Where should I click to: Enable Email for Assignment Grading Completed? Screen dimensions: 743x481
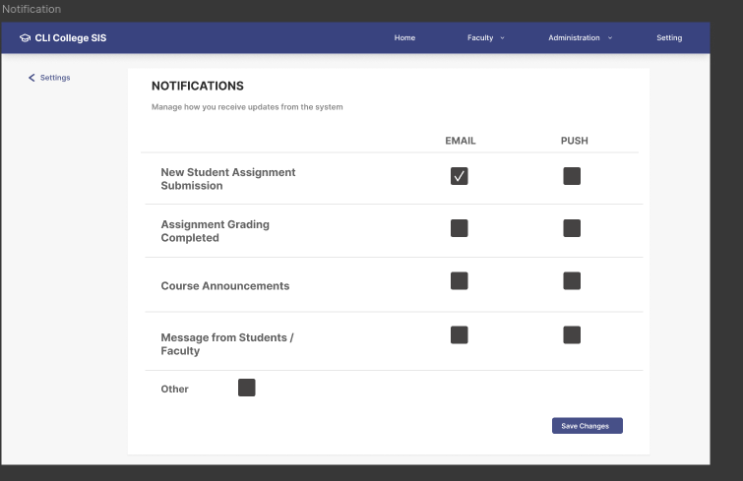[x=459, y=228]
